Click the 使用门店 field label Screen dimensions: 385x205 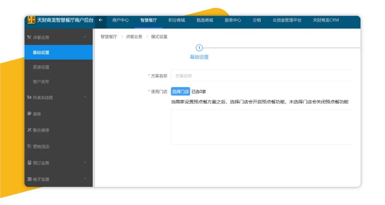click(x=159, y=91)
